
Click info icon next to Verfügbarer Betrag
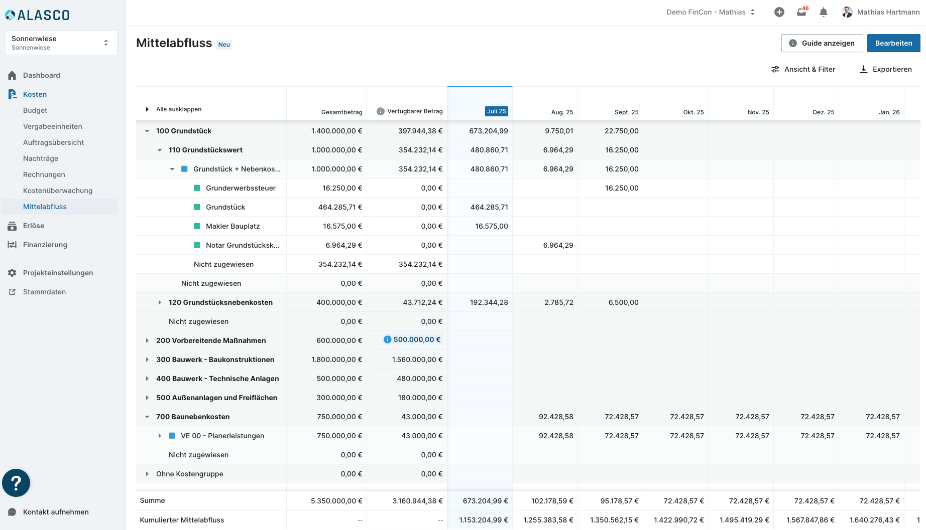[x=381, y=111]
